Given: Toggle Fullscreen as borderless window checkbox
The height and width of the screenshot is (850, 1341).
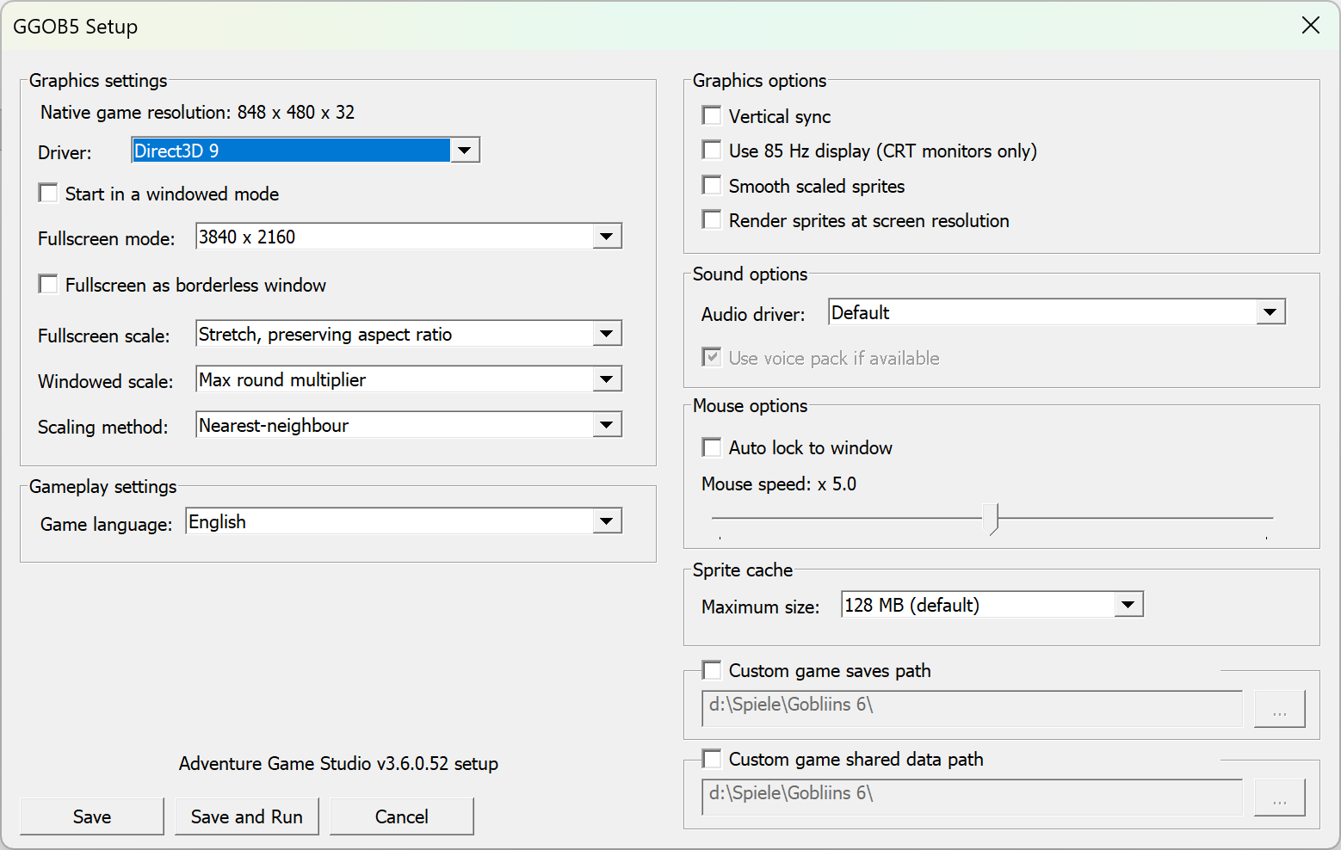Looking at the screenshot, I should [49, 285].
